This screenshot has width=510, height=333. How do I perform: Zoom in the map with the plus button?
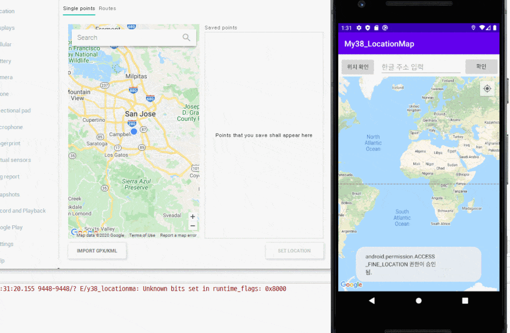(x=193, y=216)
